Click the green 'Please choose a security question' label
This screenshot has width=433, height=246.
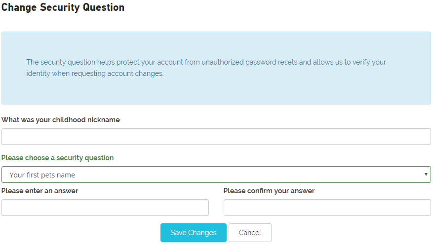57,158
